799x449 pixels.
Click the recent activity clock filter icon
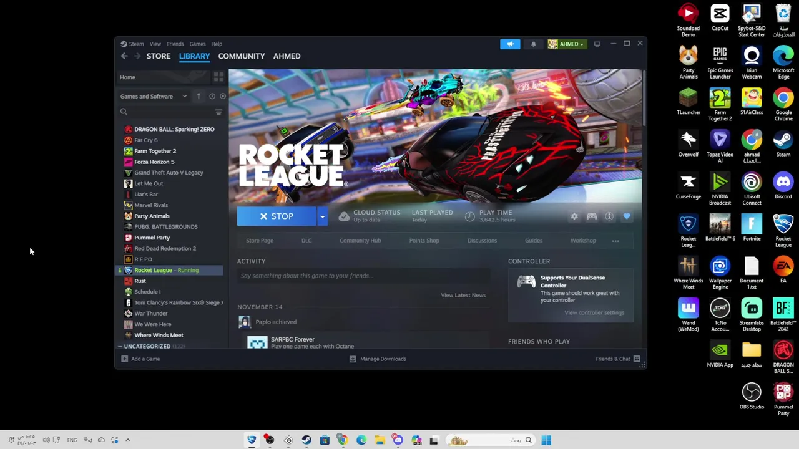(x=212, y=96)
